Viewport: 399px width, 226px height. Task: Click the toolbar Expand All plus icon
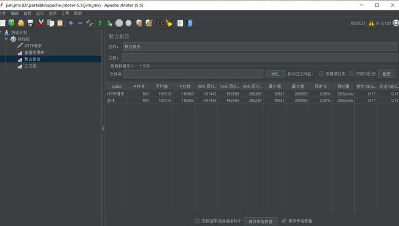[71, 23]
